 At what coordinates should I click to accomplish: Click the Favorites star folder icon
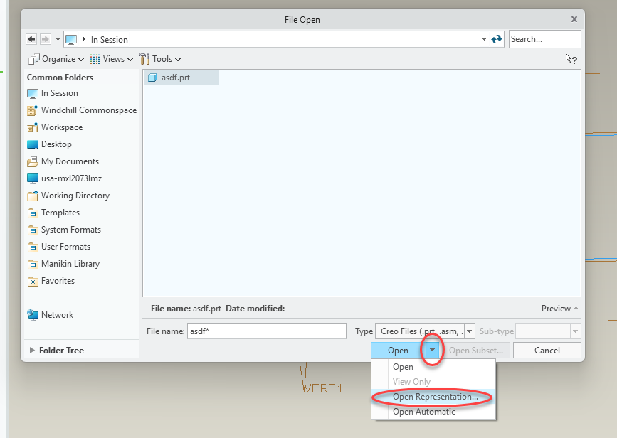(33, 281)
